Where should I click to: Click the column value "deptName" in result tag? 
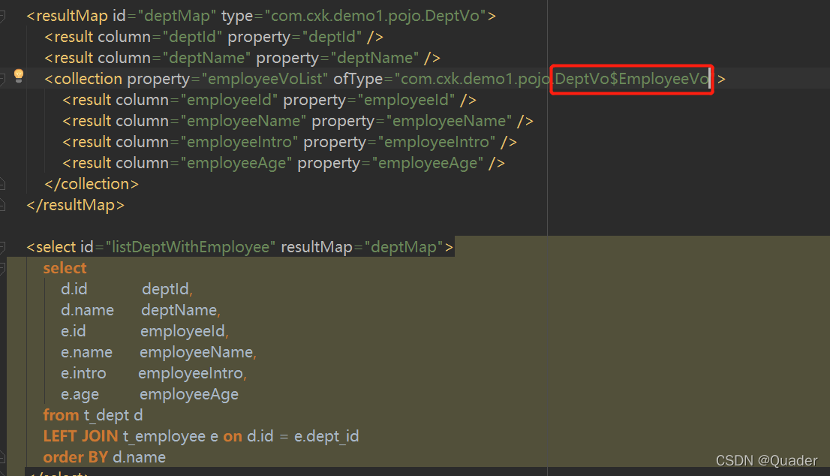point(207,58)
